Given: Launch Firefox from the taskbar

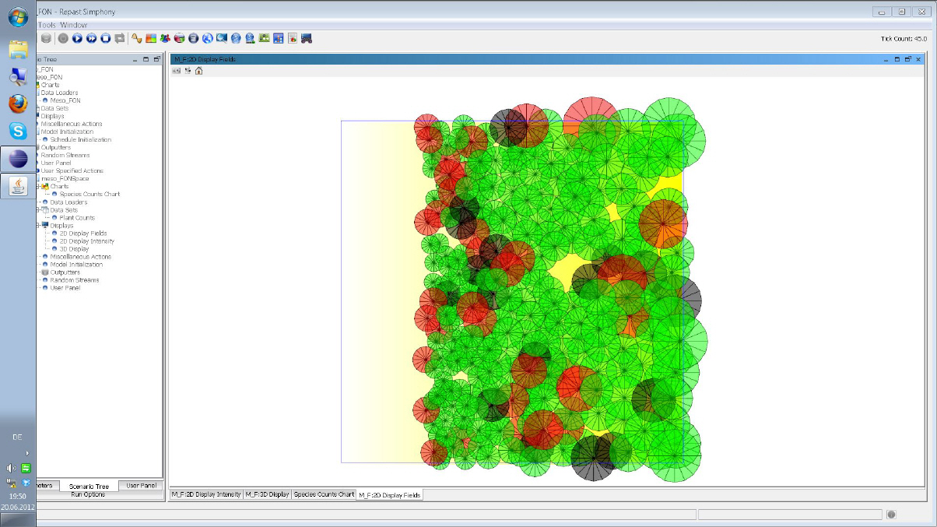Looking at the screenshot, I should pos(18,104).
